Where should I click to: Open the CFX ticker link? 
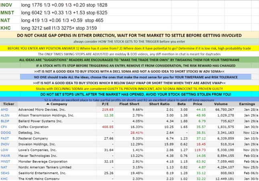point(4,127)
